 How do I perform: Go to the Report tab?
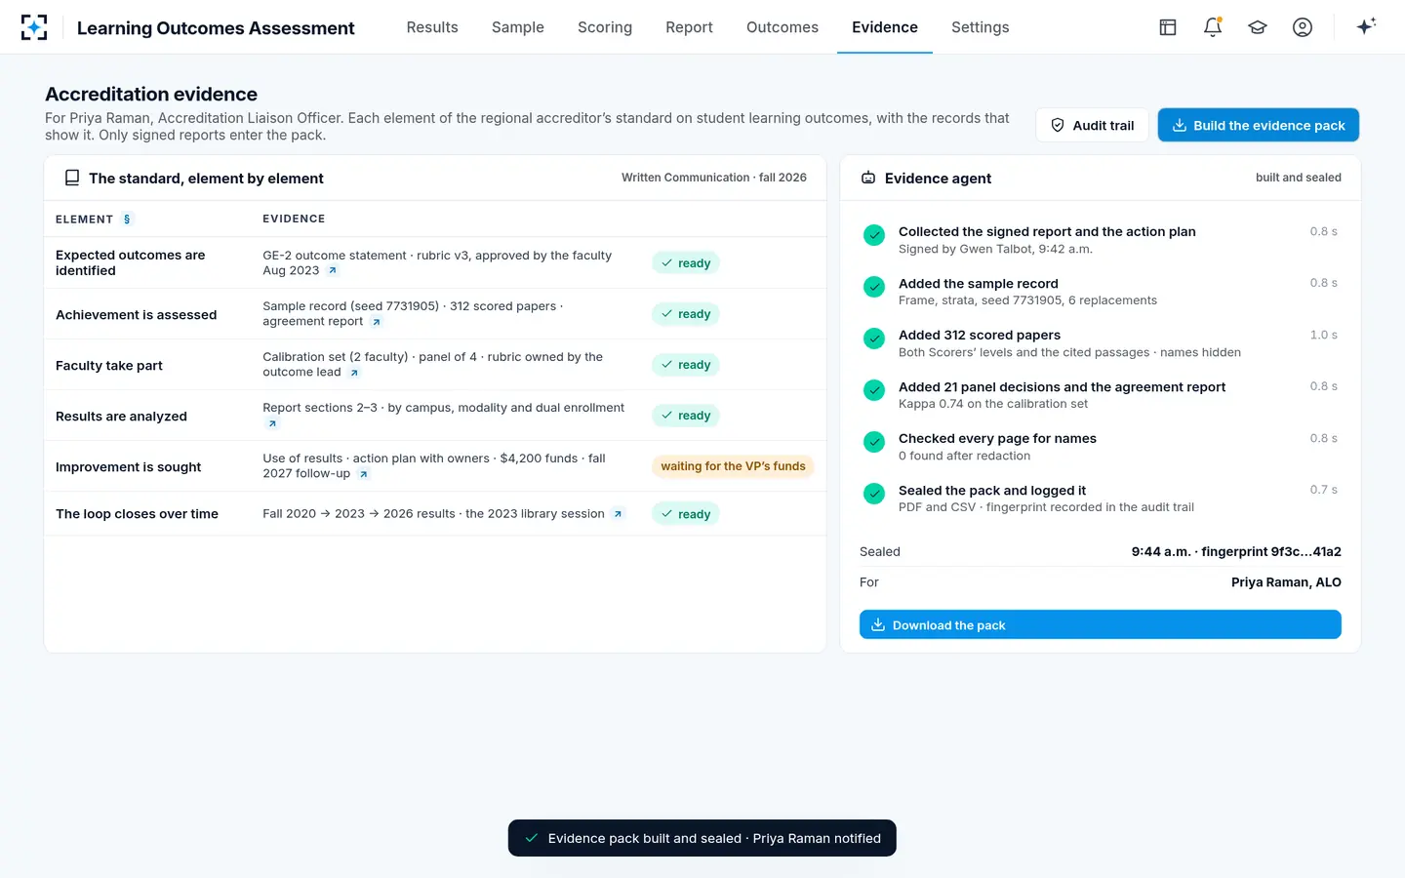689,27
